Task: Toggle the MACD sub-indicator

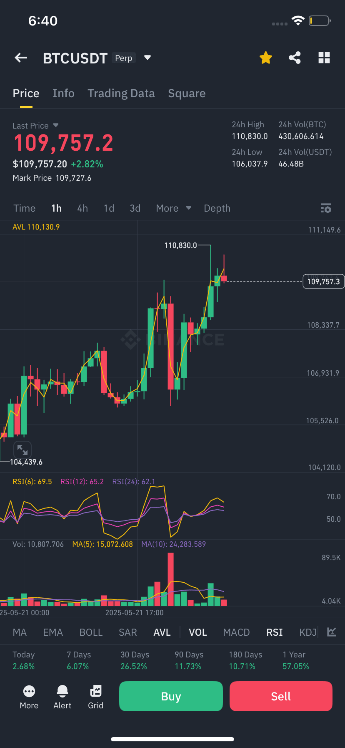Action: pos(236,632)
